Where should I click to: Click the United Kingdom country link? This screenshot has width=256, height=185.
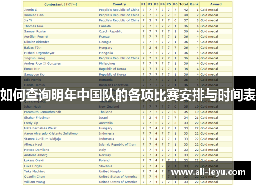point(111,171)
